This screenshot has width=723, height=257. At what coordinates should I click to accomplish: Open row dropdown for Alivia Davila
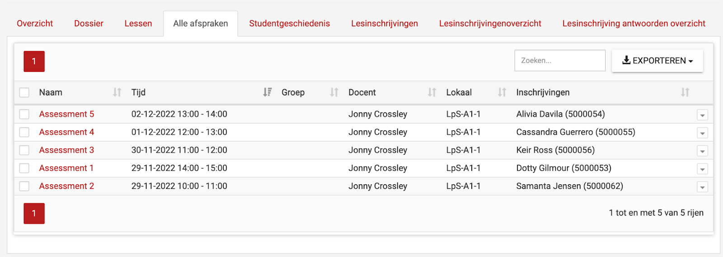click(702, 115)
